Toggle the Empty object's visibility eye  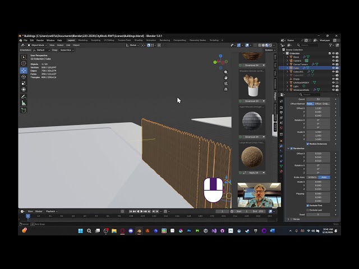pyautogui.click(x=333, y=79)
